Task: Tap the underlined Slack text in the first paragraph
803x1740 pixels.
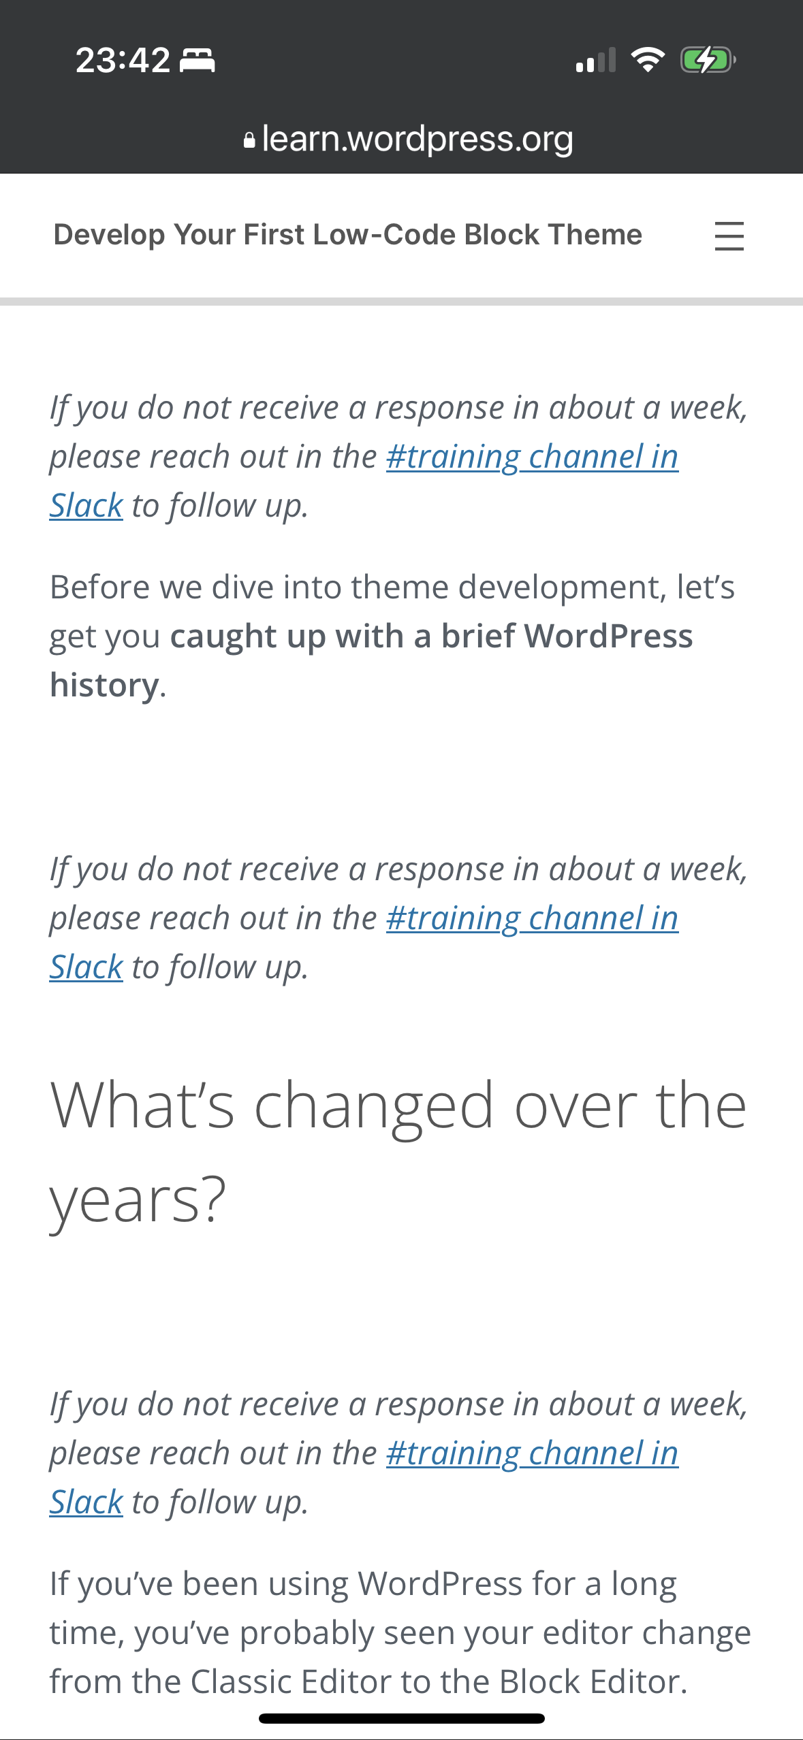Action: (85, 505)
